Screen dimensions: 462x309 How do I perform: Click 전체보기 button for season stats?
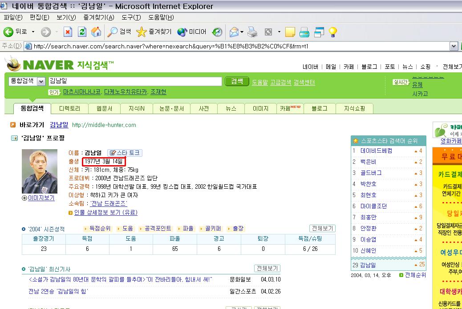coord(322,229)
